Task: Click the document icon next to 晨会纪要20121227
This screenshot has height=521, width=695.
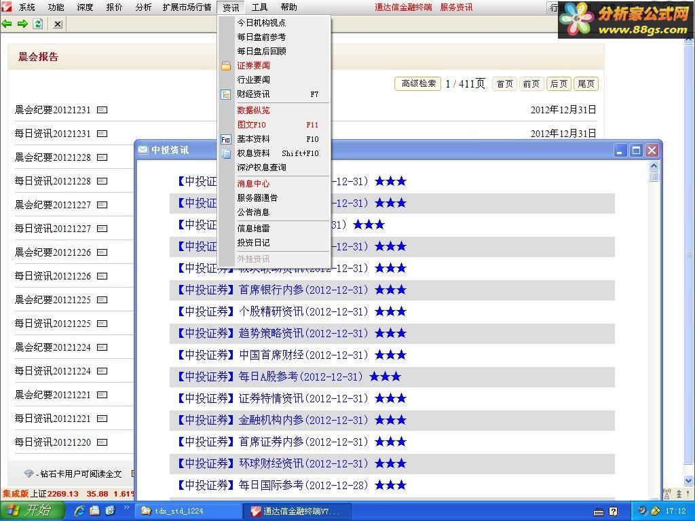Action: [x=102, y=204]
